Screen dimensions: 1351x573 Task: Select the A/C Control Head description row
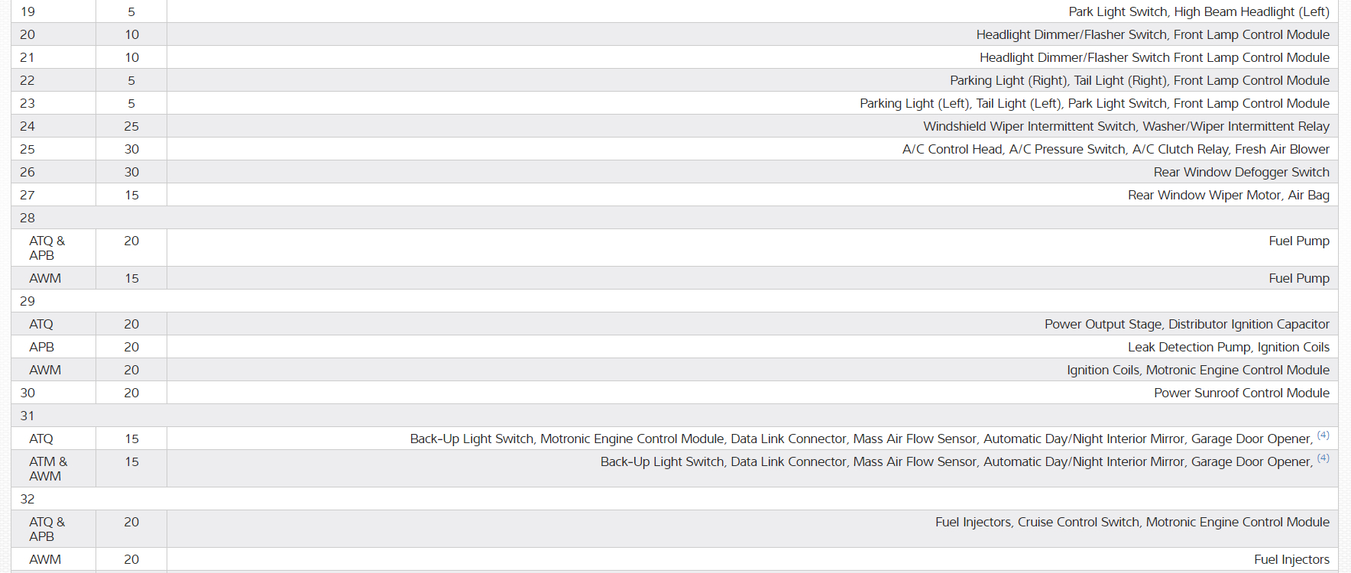1115,149
